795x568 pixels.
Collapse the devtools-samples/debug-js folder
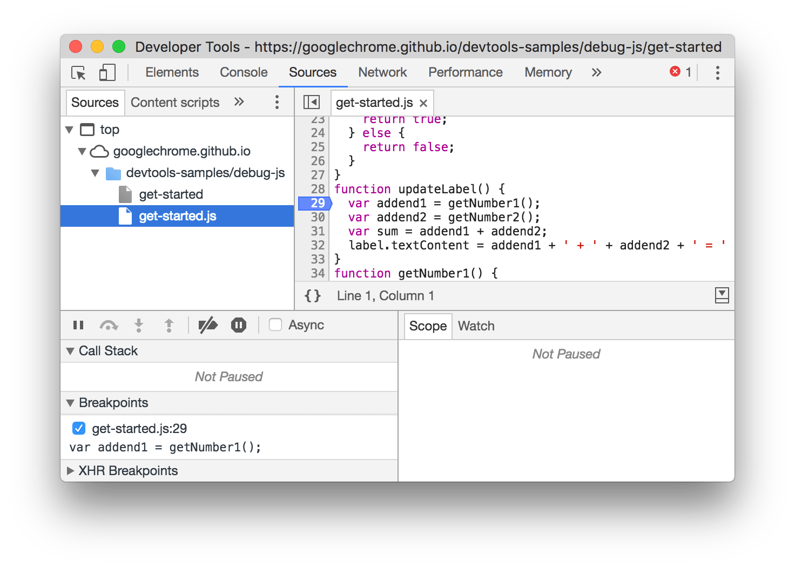coord(96,173)
